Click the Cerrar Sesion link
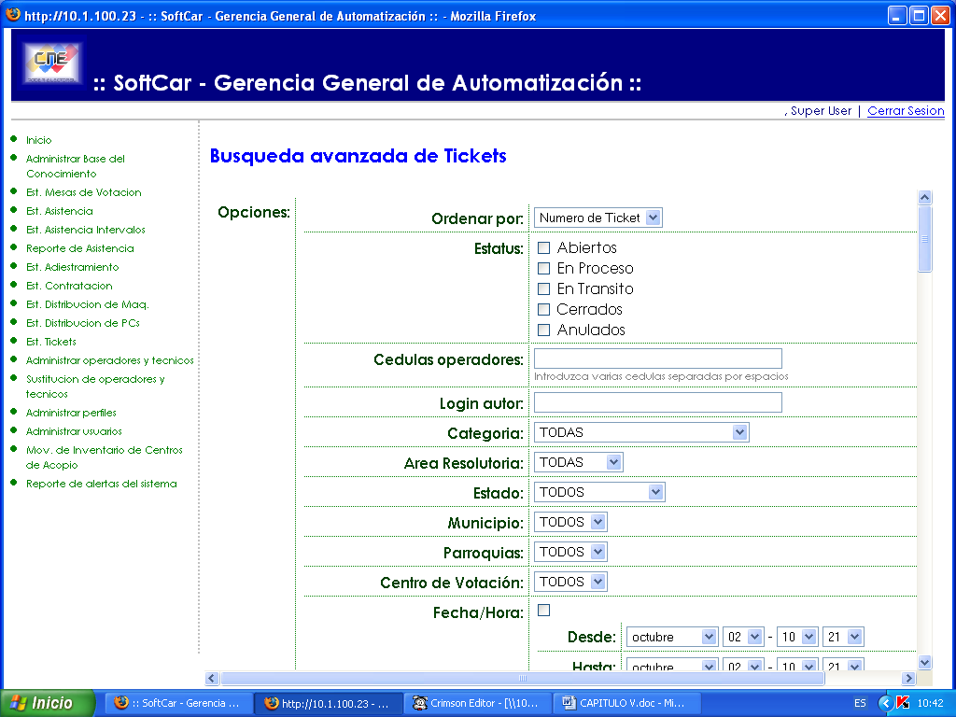This screenshot has height=717, width=956. pyautogui.click(x=906, y=111)
